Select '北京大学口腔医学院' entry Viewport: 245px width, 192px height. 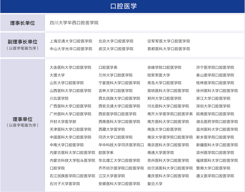click(116, 41)
